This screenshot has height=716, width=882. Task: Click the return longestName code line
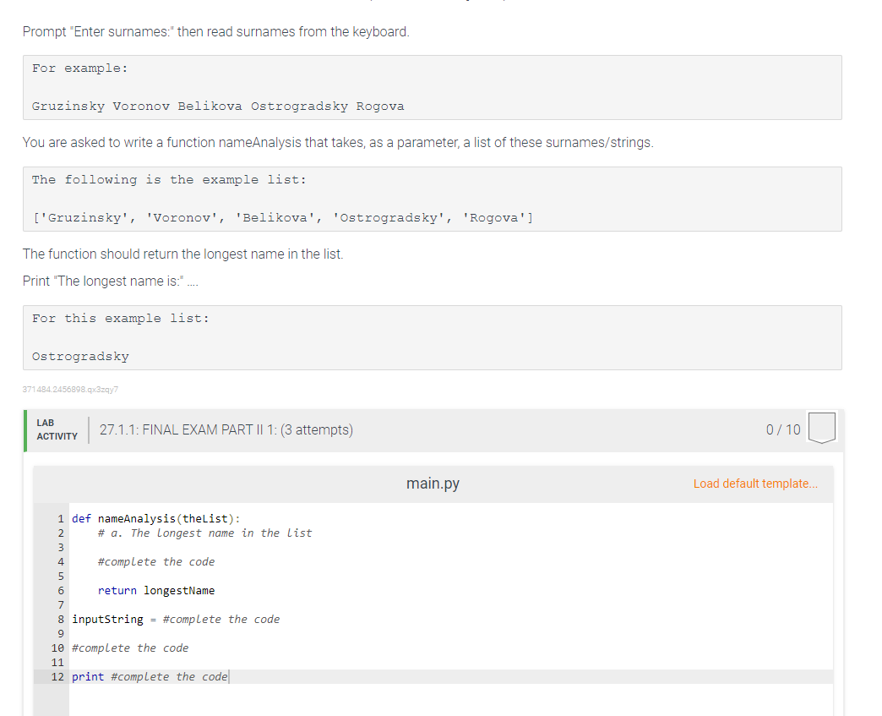tap(156, 590)
